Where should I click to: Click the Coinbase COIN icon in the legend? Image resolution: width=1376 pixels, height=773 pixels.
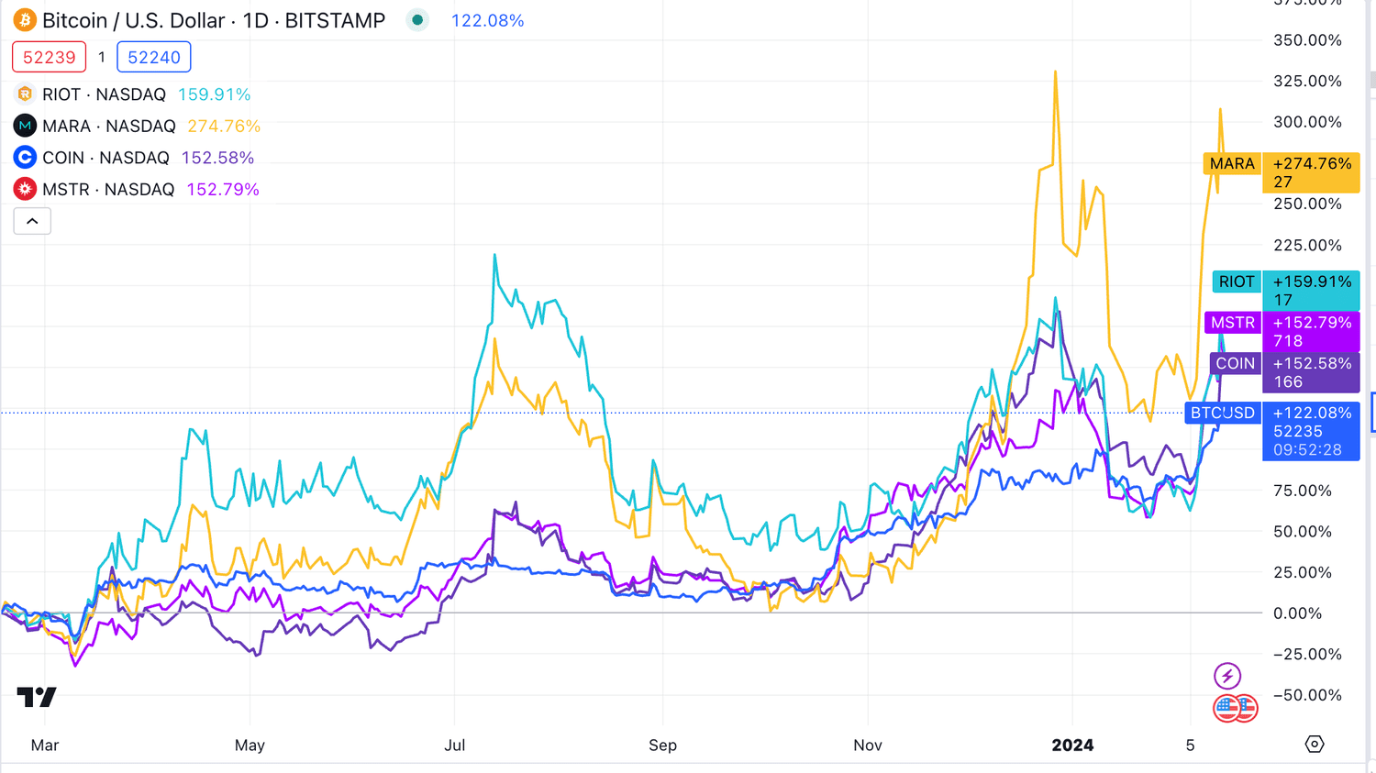(23, 157)
